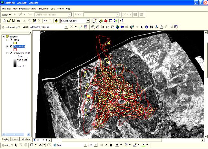Open the Bookmarks menu
This screenshot has height=149, width=208.
(24, 9)
